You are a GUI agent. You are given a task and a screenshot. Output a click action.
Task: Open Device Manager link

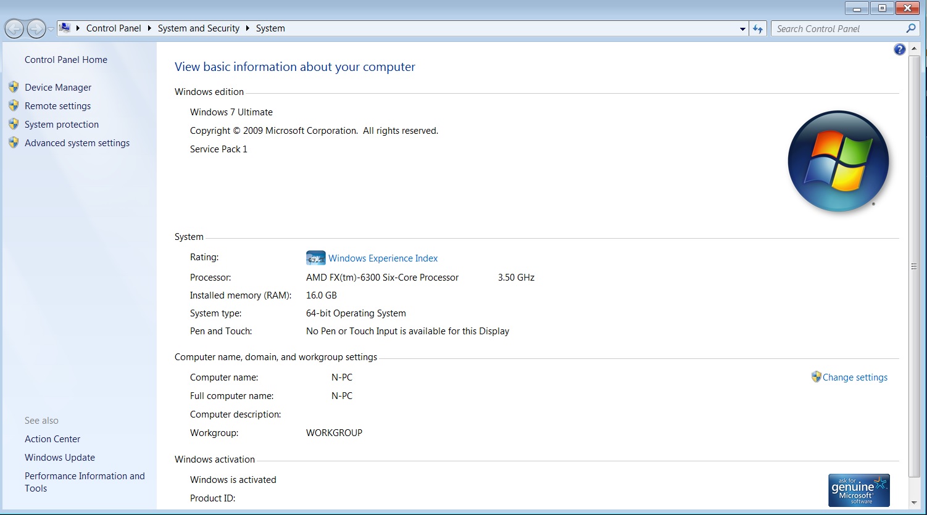58,88
